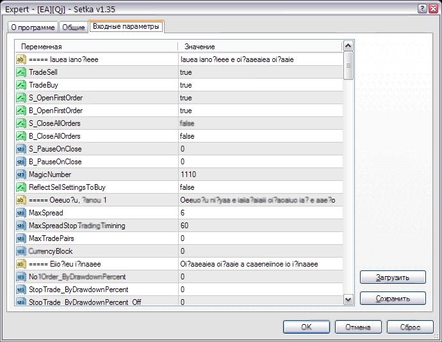Viewport: 442px width, 342px height.
Task: Select the B_OpenFirstOrder value true
Action: [x=186, y=111]
